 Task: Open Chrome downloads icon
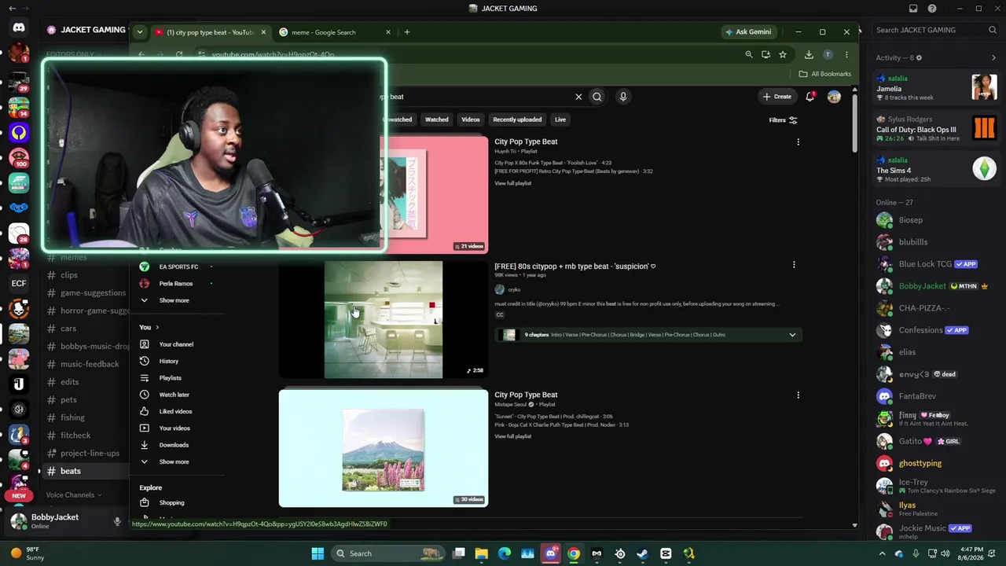point(809,54)
